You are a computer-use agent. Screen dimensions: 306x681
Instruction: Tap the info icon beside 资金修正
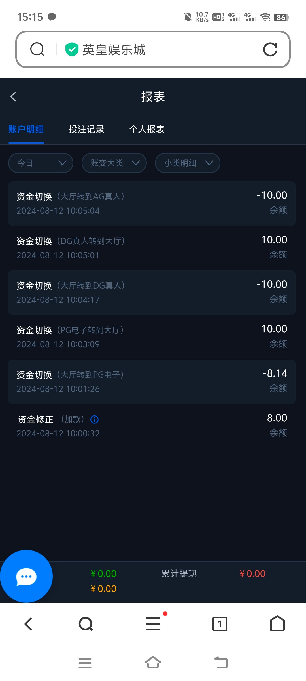tap(94, 419)
